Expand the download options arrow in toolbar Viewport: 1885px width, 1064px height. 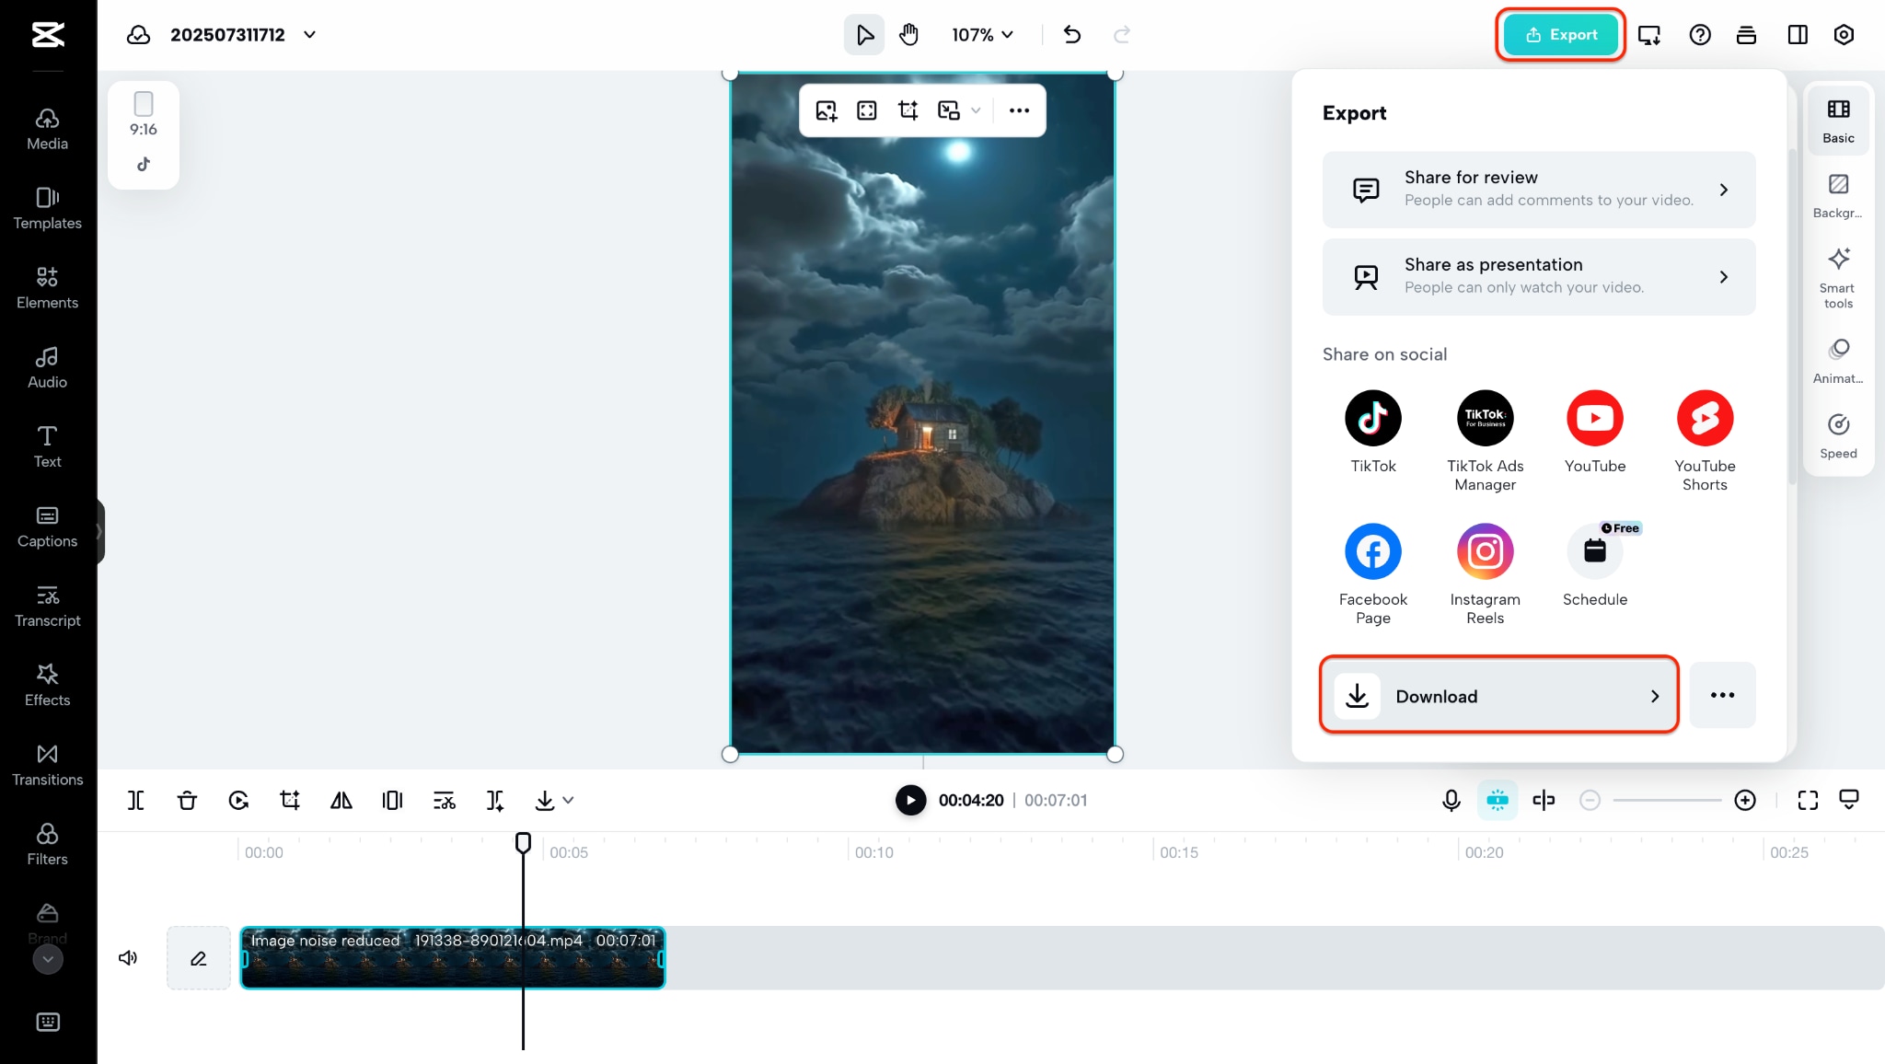tap(568, 801)
